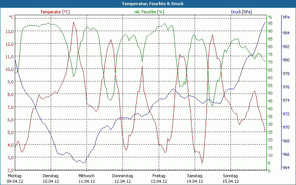Click the 978 hPa pressure axis value

tap(286, 74)
